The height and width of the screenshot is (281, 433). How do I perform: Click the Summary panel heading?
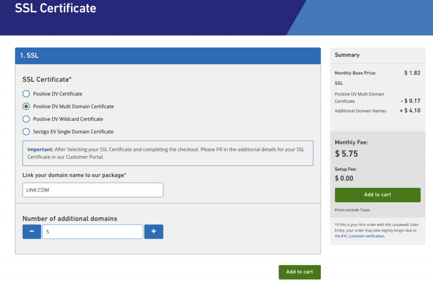point(347,55)
